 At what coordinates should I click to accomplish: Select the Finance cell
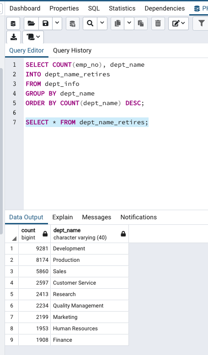(x=90, y=340)
